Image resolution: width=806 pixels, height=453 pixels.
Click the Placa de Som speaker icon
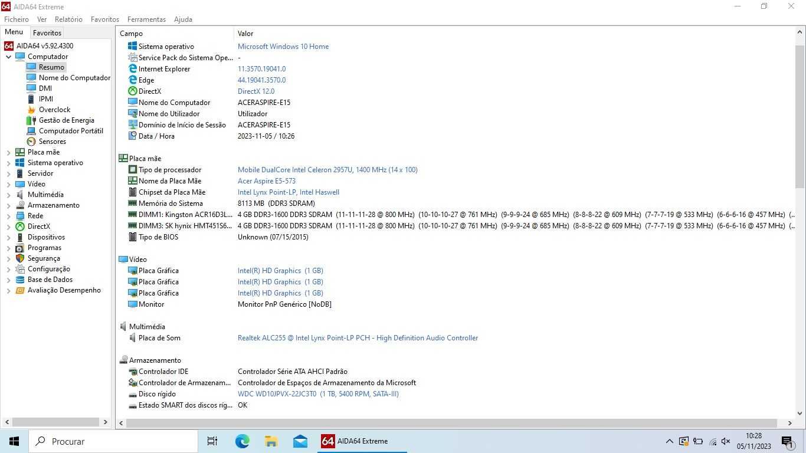pyautogui.click(x=133, y=338)
